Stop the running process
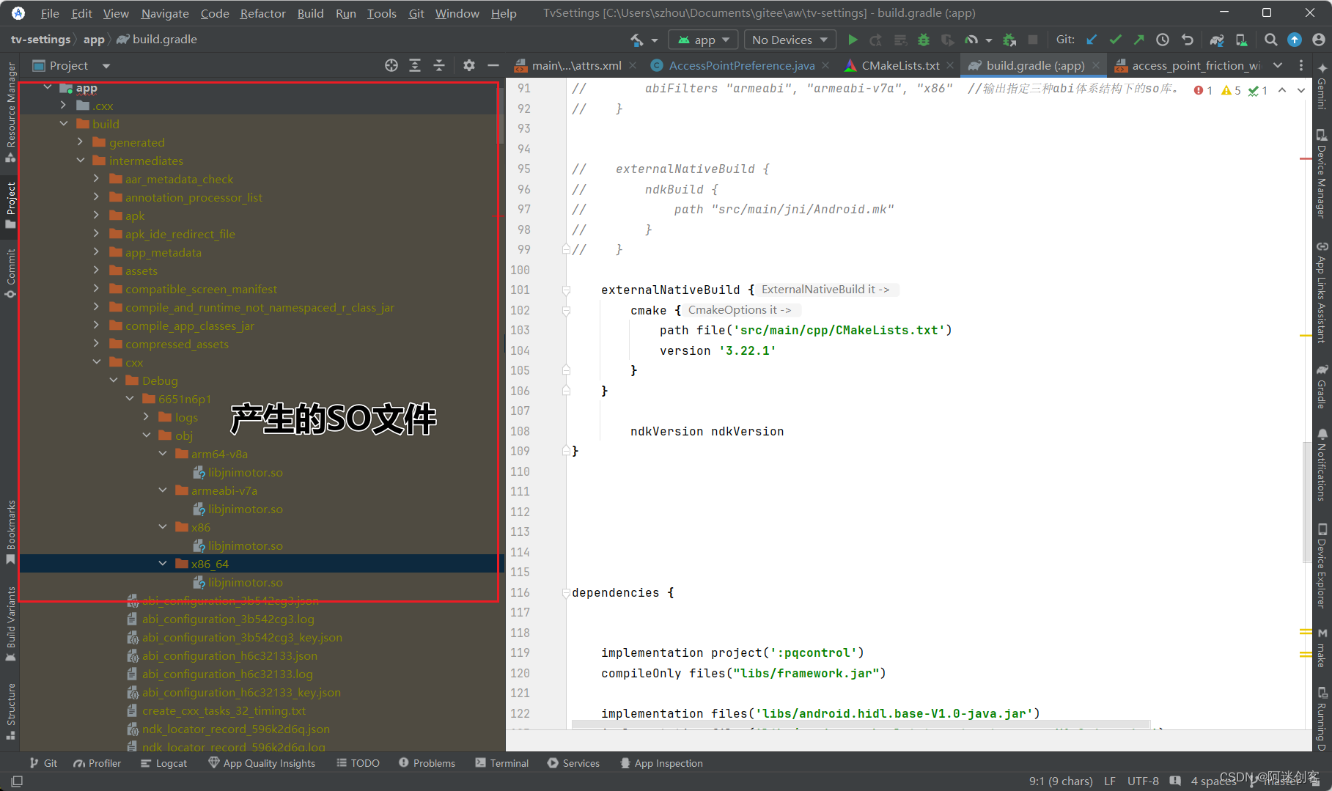The width and height of the screenshot is (1332, 791). coord(1034,40)
